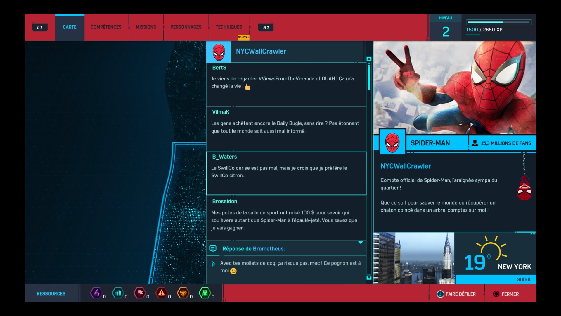The width and height of the screenshot is (561, 316).
Task: Click the feed scroll up arrow
Action: [369, 59]
